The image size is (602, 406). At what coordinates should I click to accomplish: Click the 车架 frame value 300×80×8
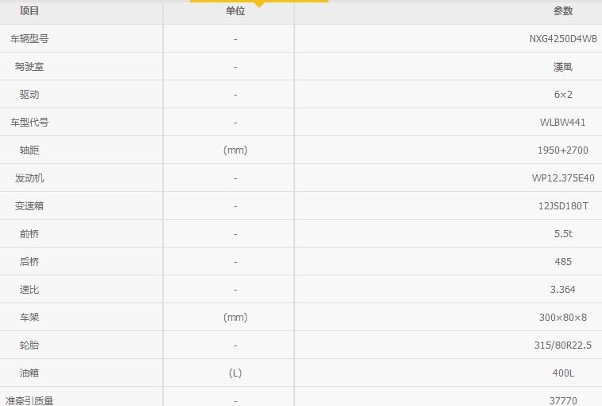pyautogui.click(x=563, y=318)
